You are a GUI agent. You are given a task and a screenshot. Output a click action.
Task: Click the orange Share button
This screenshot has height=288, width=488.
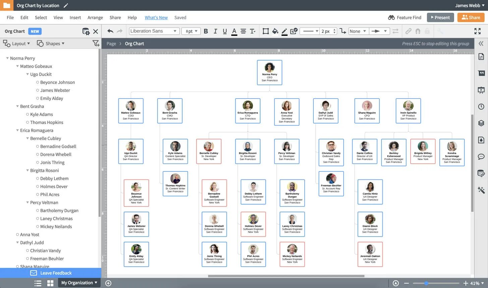point(471,17)
